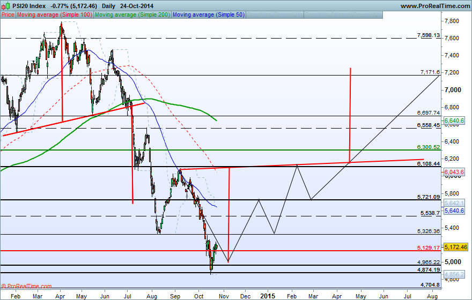Click the 4,874.19 level label
This screenshot has width=472, height=300.
coord(429,269)
